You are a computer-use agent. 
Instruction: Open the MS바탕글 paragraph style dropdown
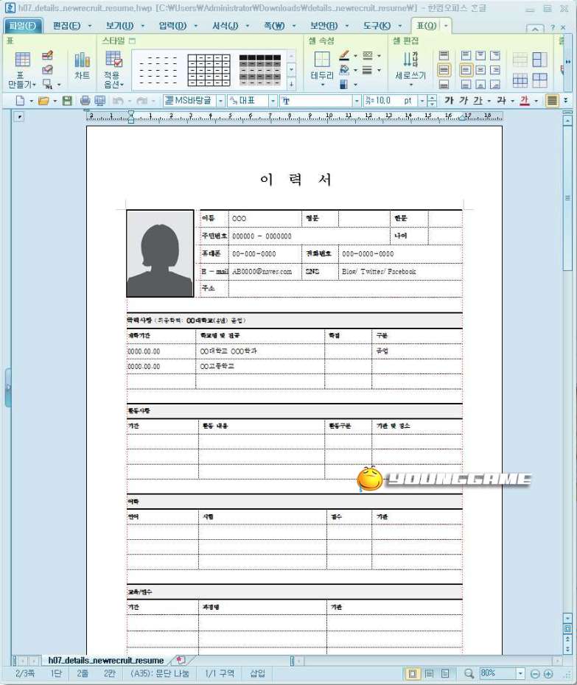(x=220, y=101)
